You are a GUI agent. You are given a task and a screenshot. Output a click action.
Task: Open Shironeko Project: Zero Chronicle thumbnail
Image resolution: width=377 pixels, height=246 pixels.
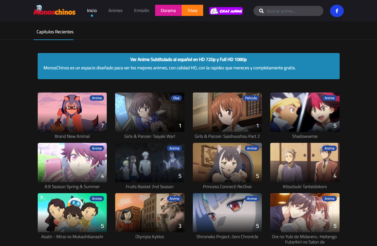coord(227,213)
